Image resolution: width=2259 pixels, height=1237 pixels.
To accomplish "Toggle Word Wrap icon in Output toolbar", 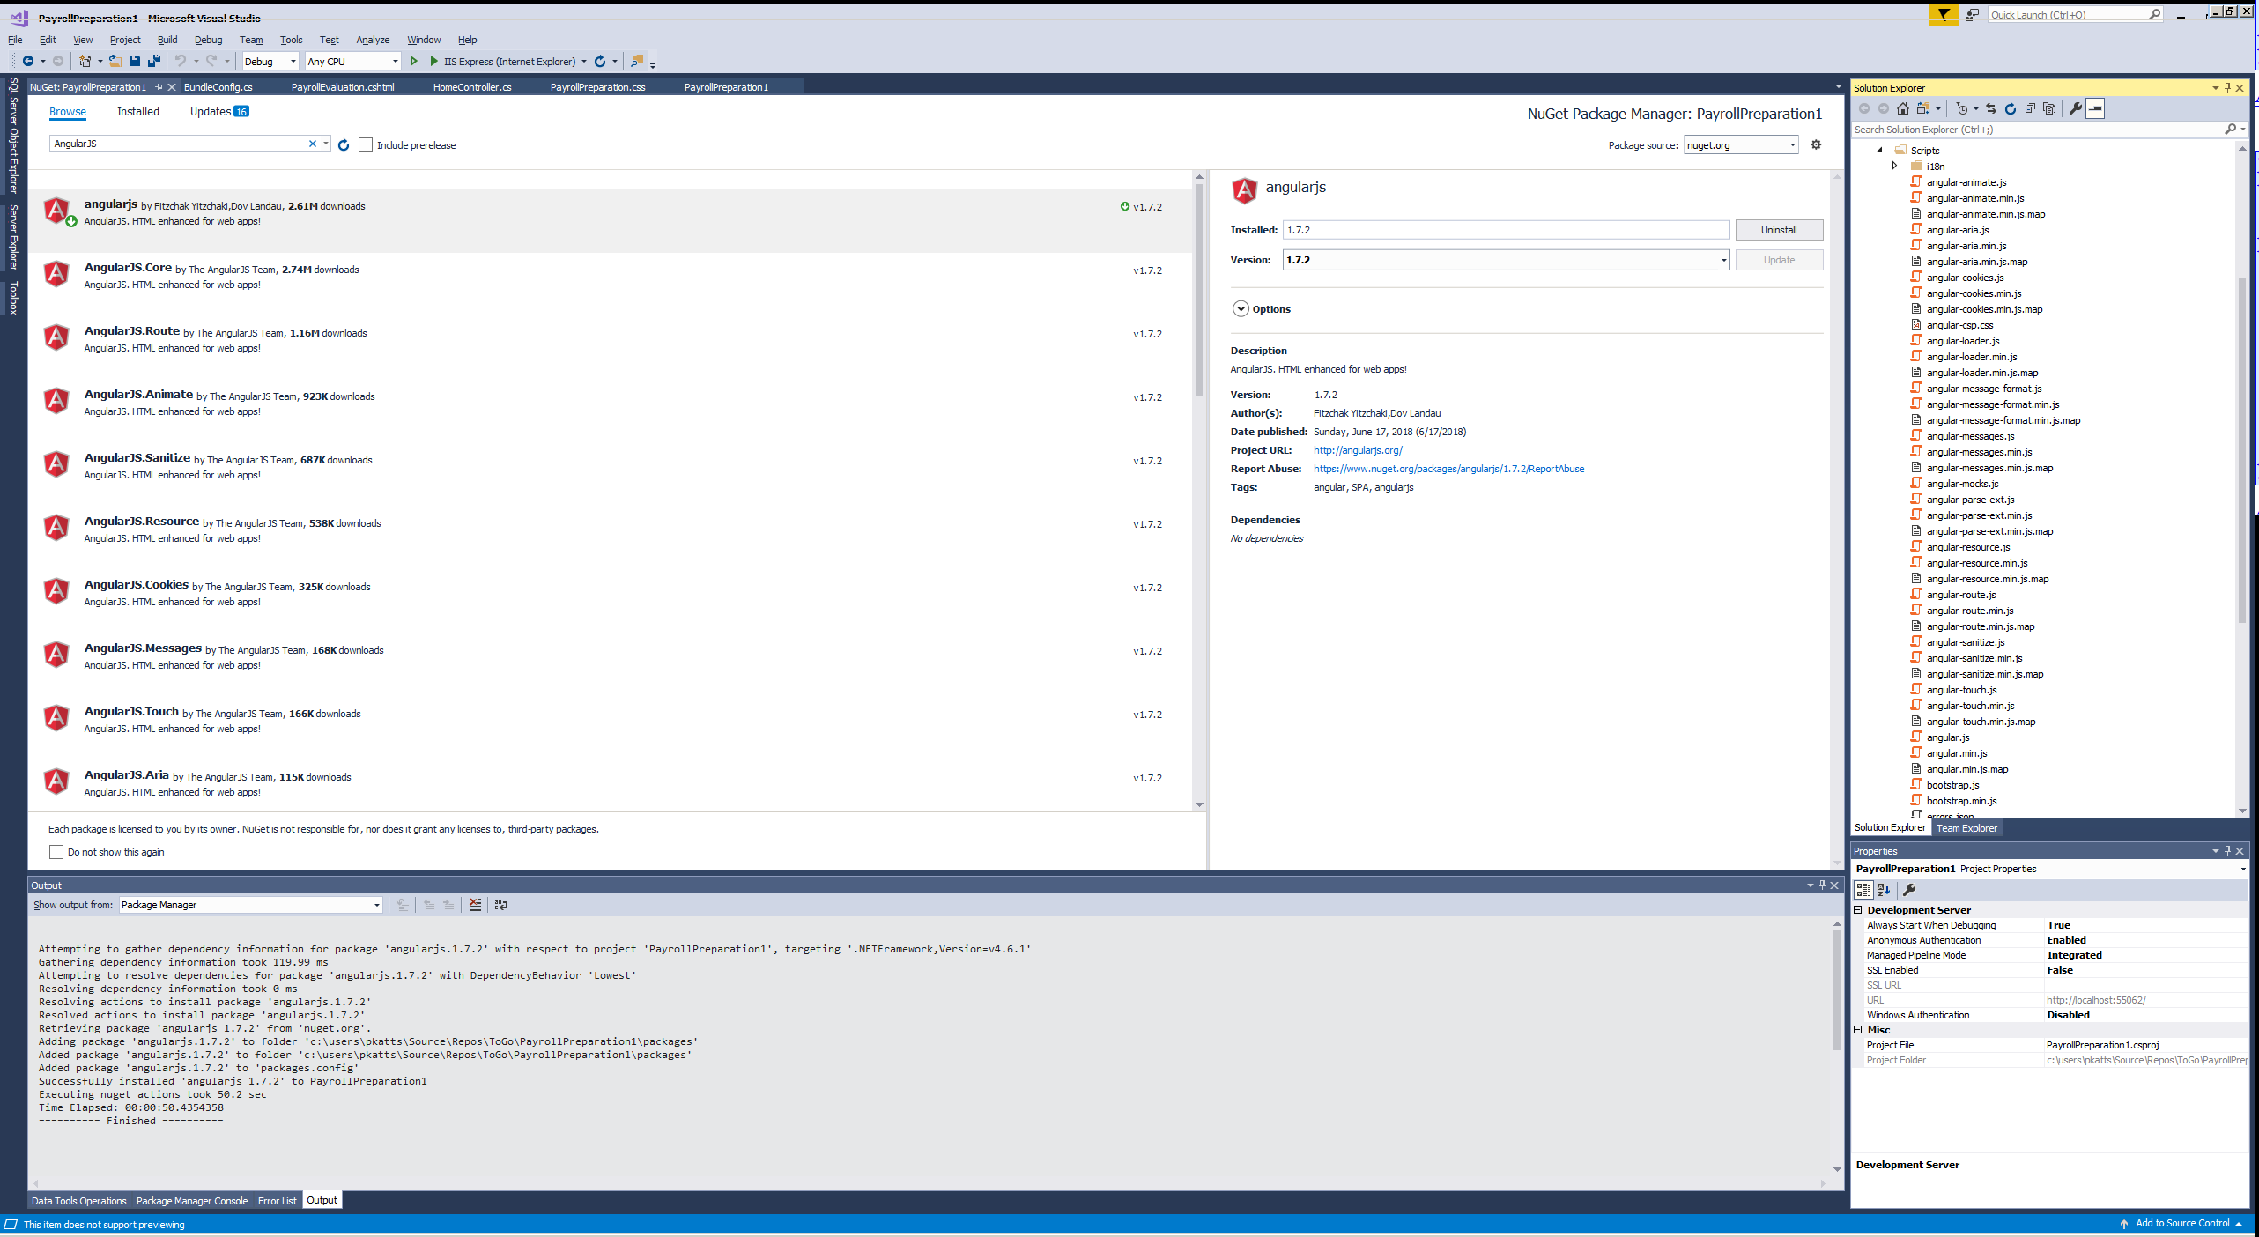I will [x=501, y=905].
